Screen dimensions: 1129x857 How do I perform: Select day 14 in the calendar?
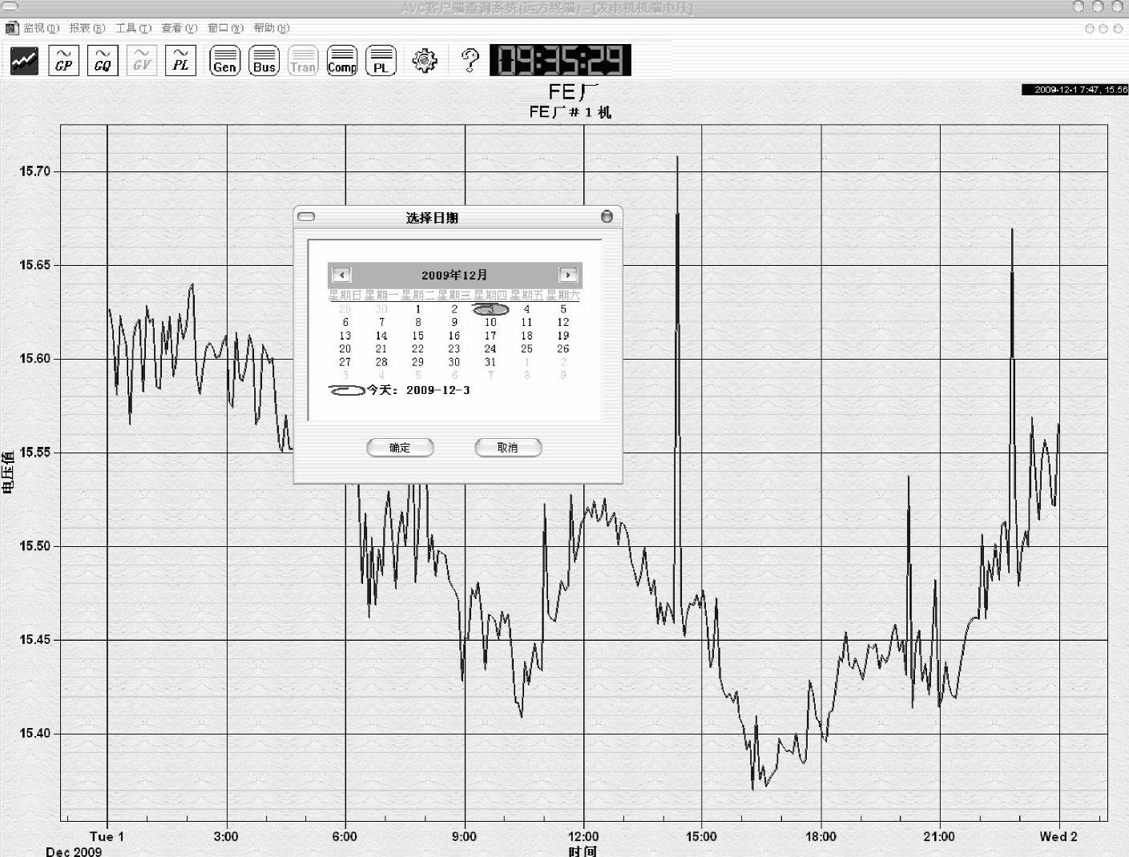click(381, 336)
